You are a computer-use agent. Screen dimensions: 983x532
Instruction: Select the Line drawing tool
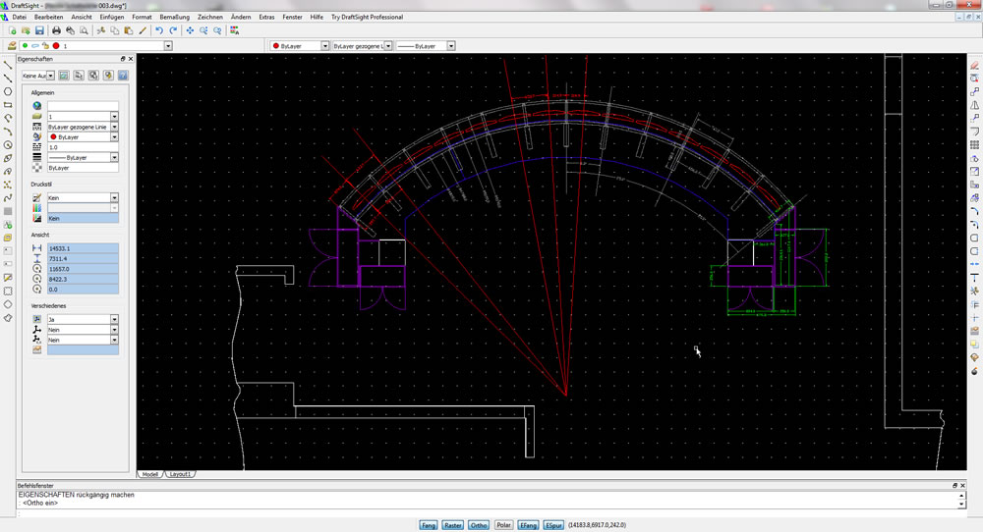pos(8,63)
